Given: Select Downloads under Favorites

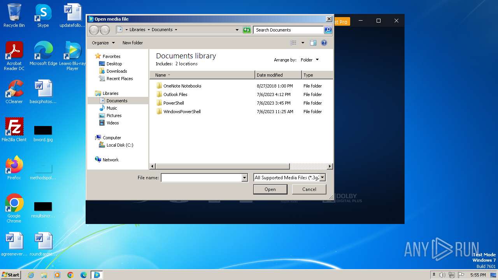Looking at the screenshot, I should (117, 71).
